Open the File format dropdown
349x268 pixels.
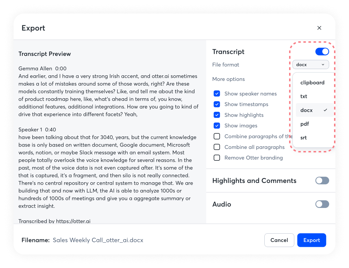coord(310,65)
